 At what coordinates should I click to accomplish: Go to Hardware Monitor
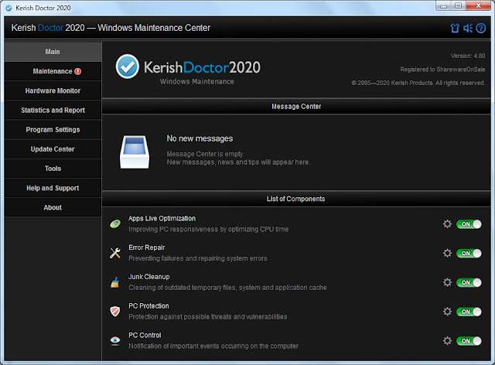click(53, 90)
